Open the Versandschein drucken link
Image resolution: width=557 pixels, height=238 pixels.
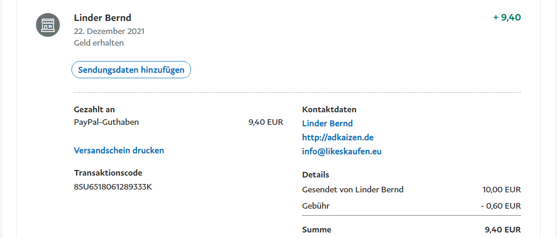click(119, 150)
